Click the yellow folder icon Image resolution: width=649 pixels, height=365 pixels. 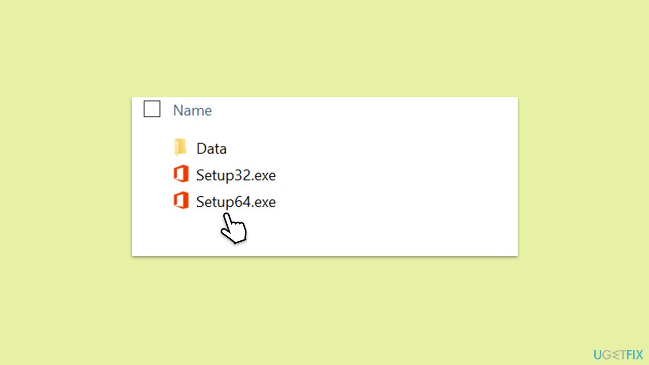click(x=181, y=148)
